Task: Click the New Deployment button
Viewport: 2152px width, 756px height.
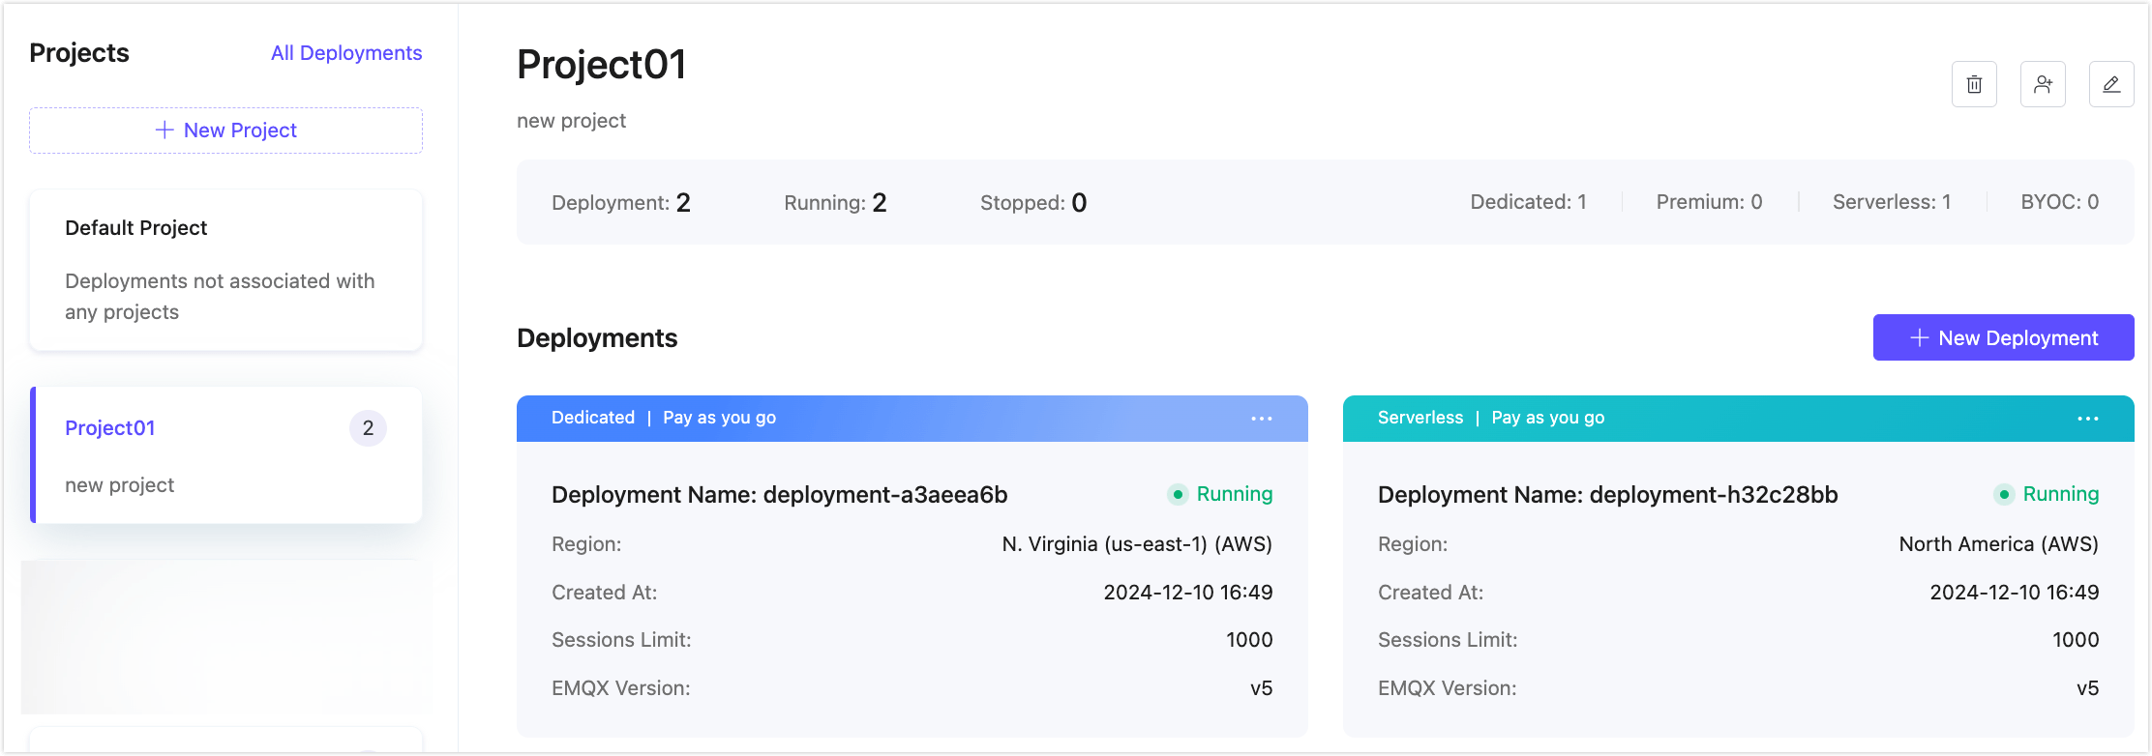Action: pos(2003,337)
